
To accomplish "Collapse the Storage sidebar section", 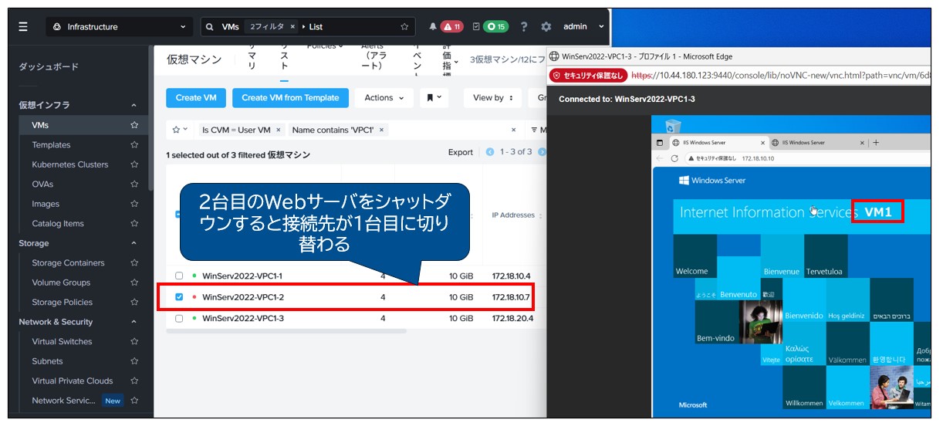I will pyautogui.click(x=134, y=243).
